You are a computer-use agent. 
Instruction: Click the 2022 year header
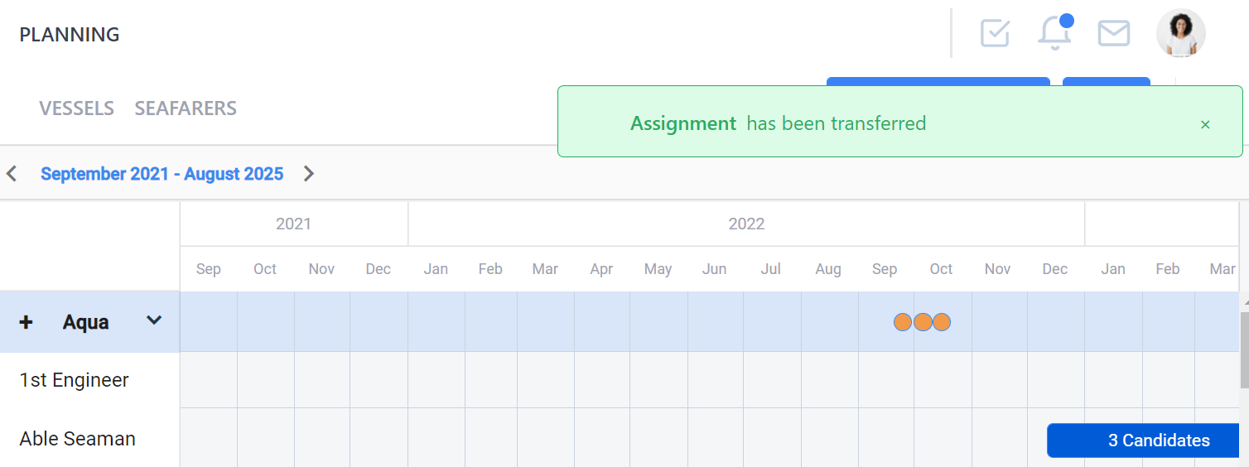(746, 224)
